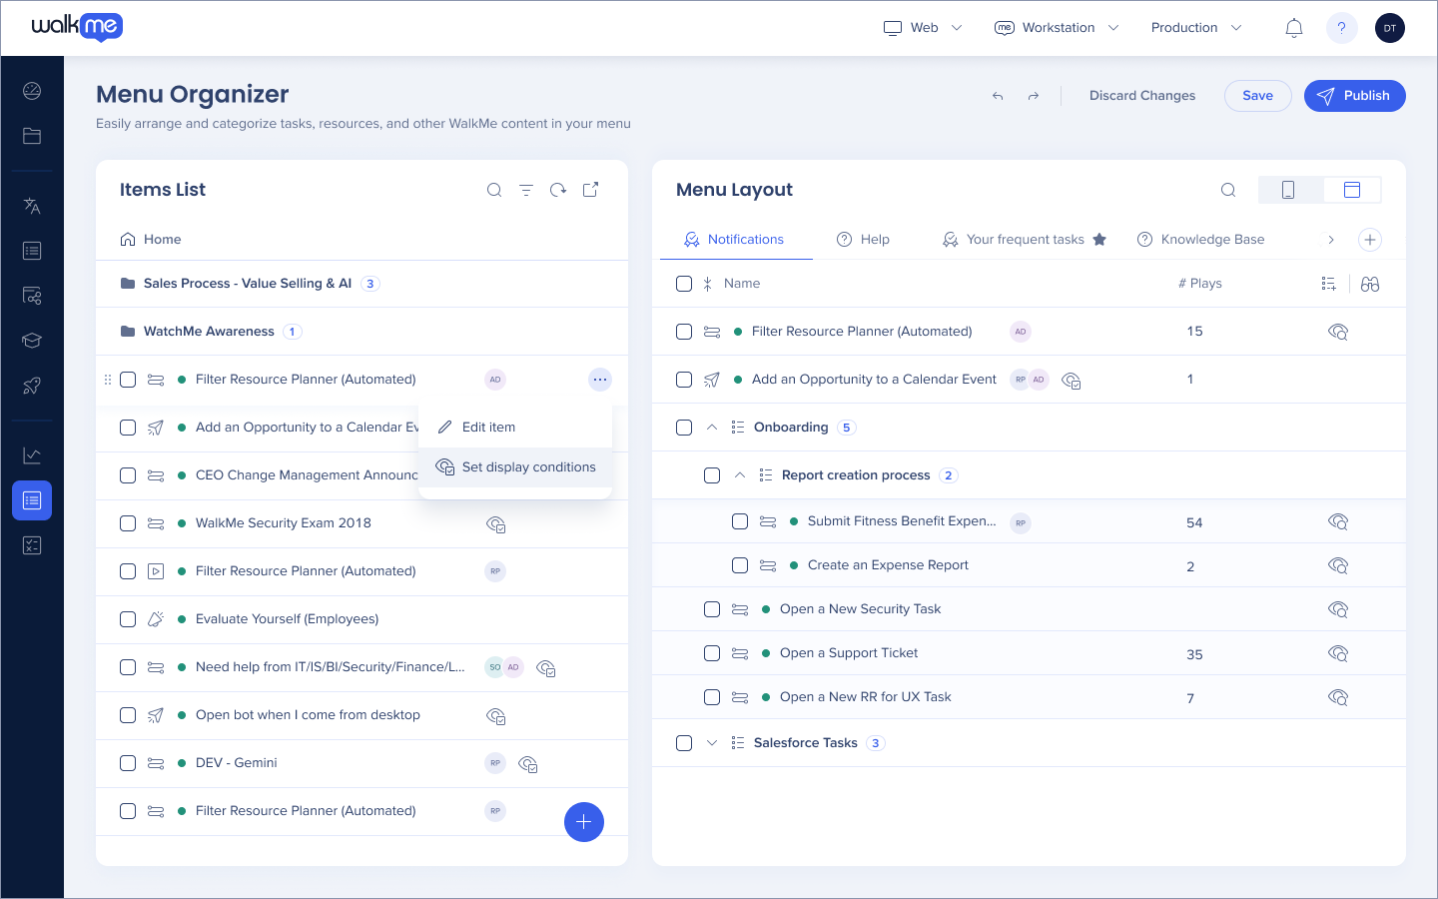Tick the Onboarding group checkbox

point(684,428)
